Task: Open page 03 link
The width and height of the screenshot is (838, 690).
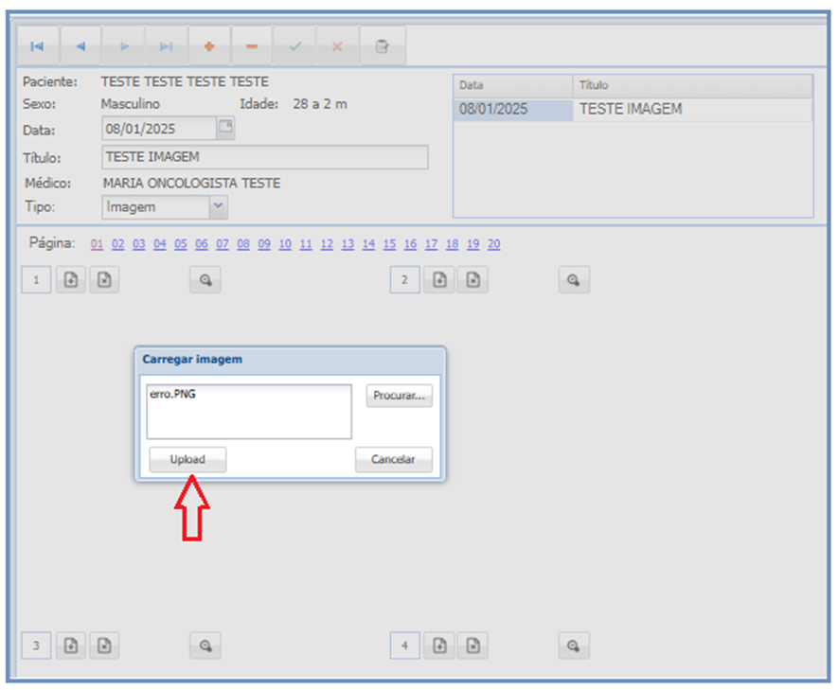Action: pos(139,244)
